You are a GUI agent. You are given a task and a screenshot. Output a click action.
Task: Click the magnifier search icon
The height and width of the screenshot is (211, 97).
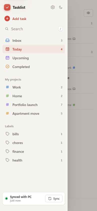tap(7, 29)
